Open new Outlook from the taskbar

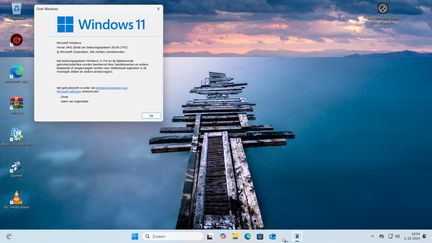click(272, 236)
